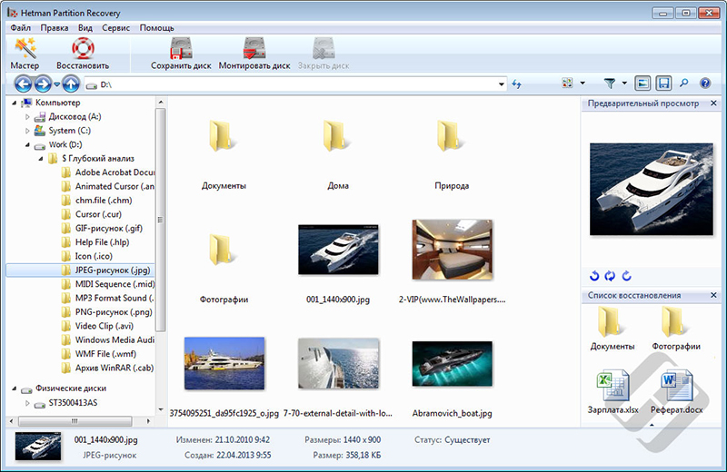Launch the Мастер recovery wizard
This screenshot has height=472, width=727.
25,54
